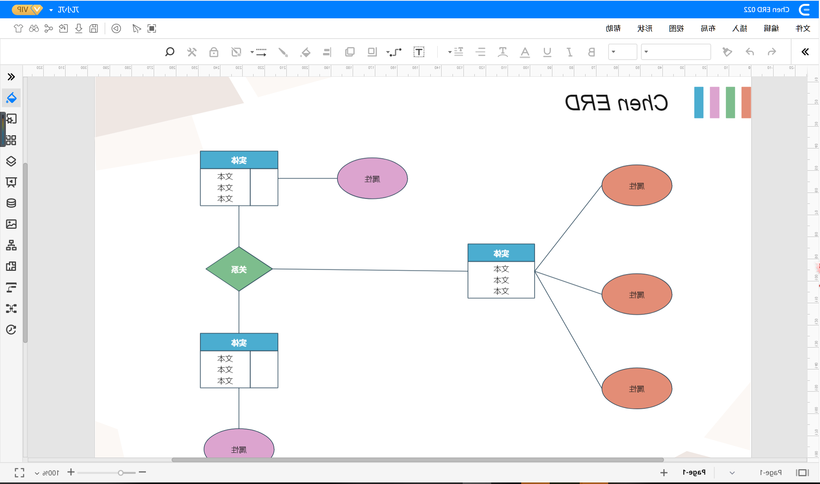Click the zoom minus button
Image resolution: width=820 pixels, height=484 pixels.
pyautogui.click(x=142, y=472)
